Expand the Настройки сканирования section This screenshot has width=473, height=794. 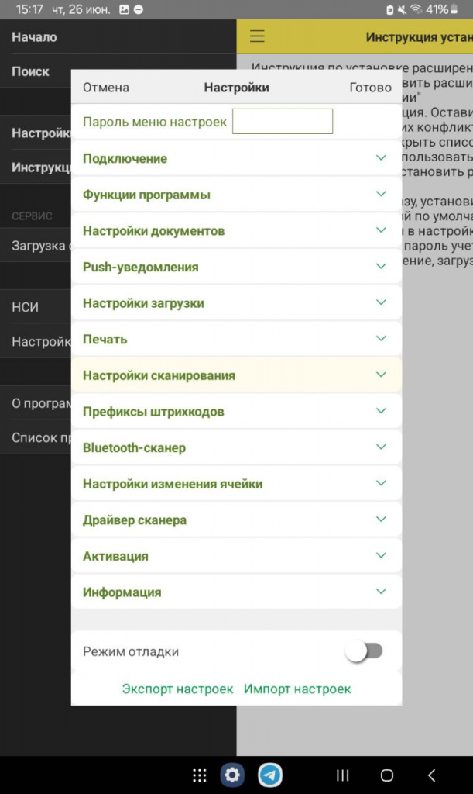click(x=237, y=375)
